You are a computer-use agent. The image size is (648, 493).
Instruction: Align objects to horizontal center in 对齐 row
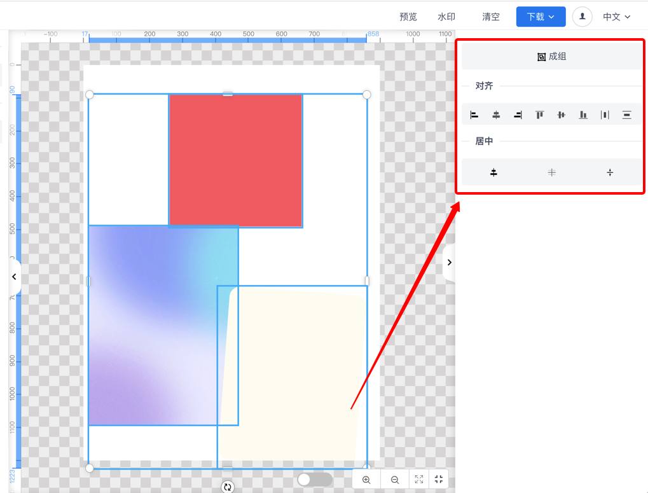click(x=496, y=115)
